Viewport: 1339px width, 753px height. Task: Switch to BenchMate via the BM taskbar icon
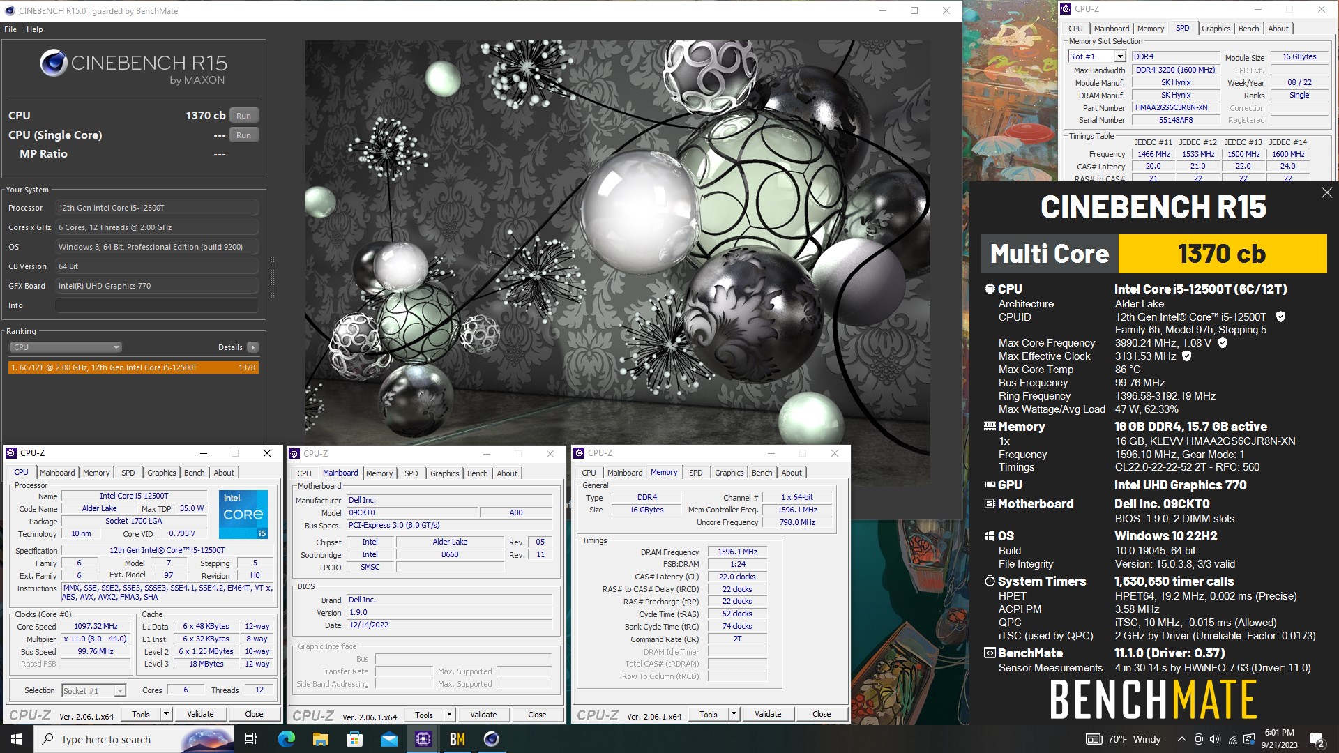[x=457, y=739]
